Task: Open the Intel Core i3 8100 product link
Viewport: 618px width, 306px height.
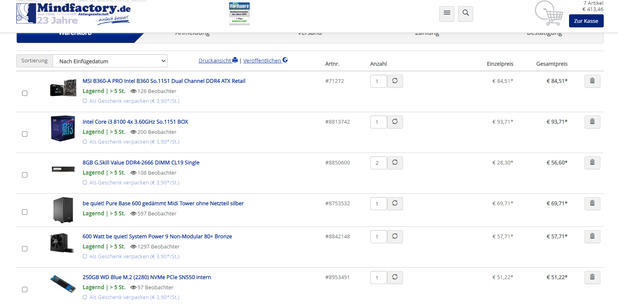Action: click(135, 122)
